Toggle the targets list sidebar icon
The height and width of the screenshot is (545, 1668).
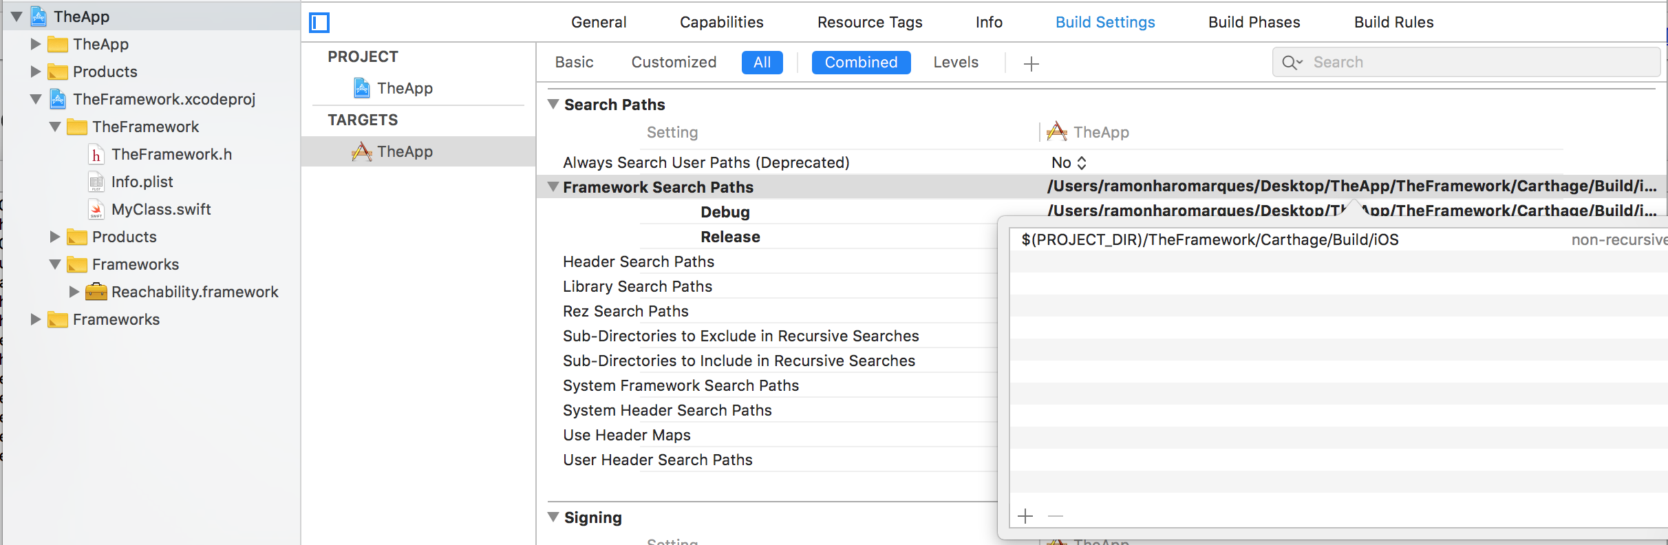pyautogui.click(x=319, y=23)
